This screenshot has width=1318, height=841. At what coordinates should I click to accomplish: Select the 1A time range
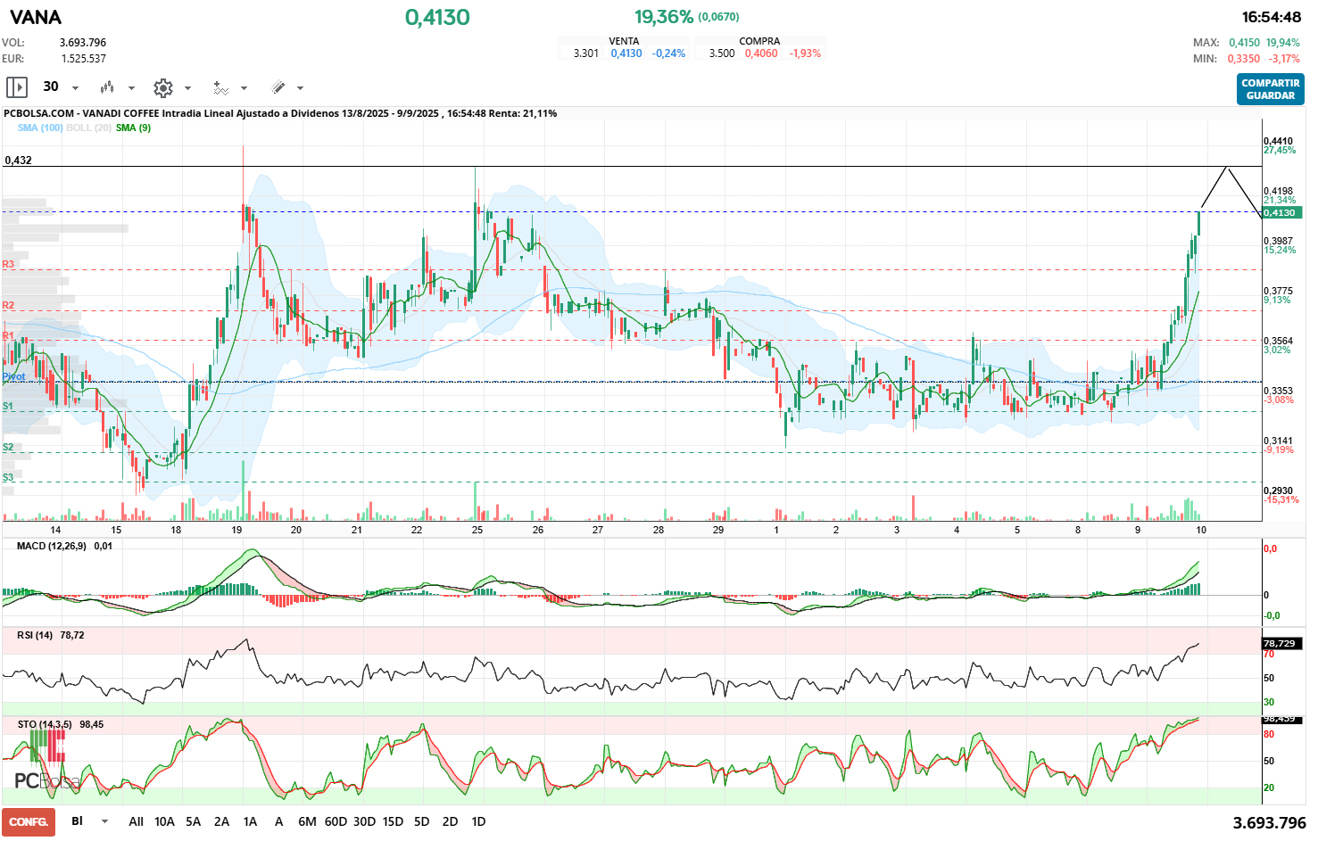(250, 821)
